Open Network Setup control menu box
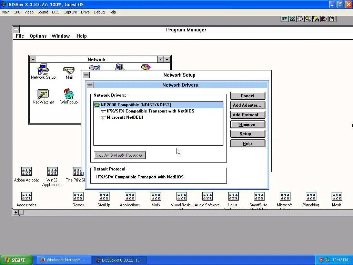This screenshot has height=265, width=353. pyautogui.click(x=86, y=75)
